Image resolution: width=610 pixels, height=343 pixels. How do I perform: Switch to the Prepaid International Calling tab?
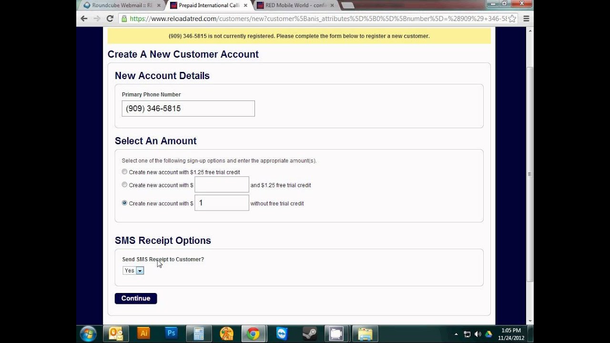(209, 5)
